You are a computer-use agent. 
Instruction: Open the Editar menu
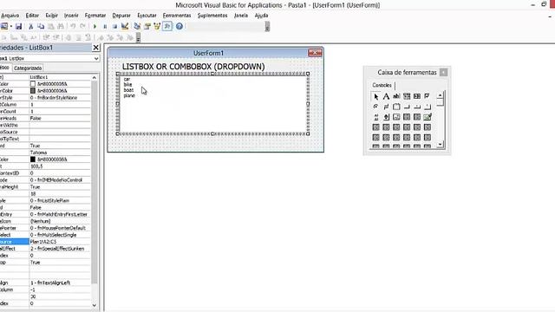pos(32,16)
